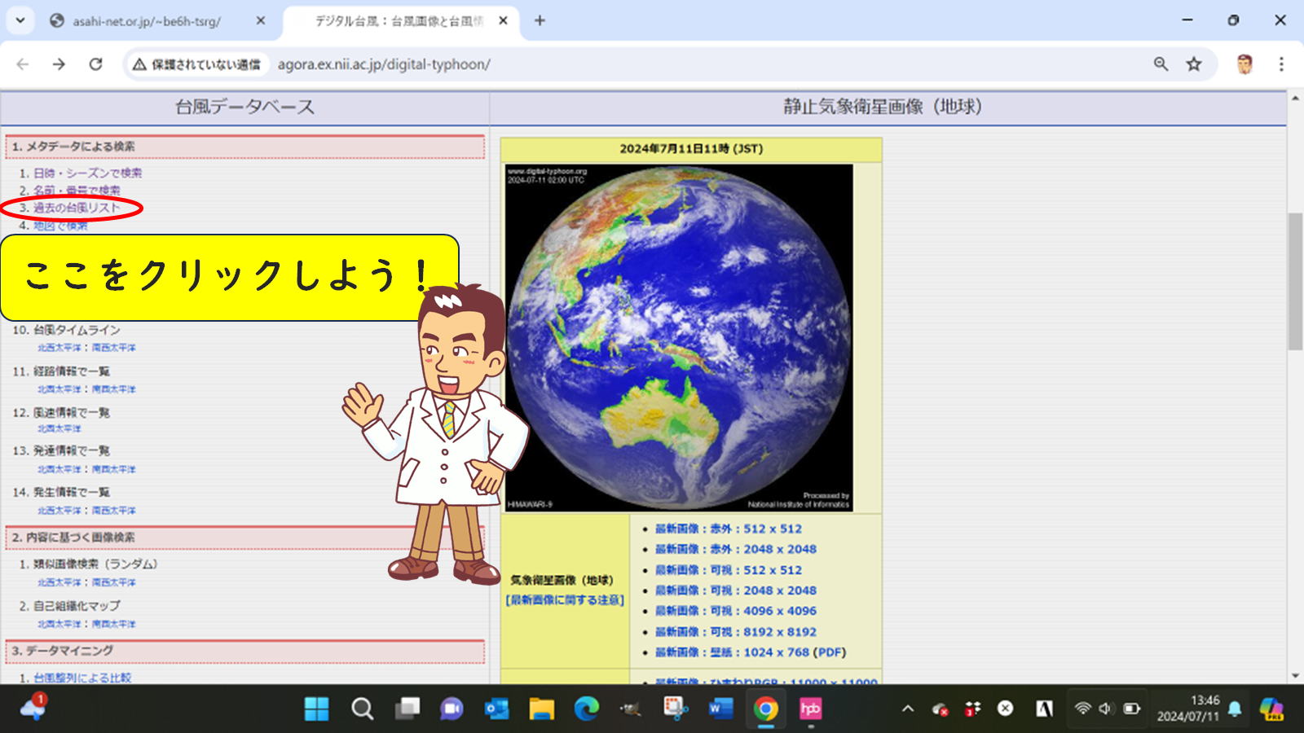
Task: Open the 名前・番号で検索 link
Action: point(77,190)
